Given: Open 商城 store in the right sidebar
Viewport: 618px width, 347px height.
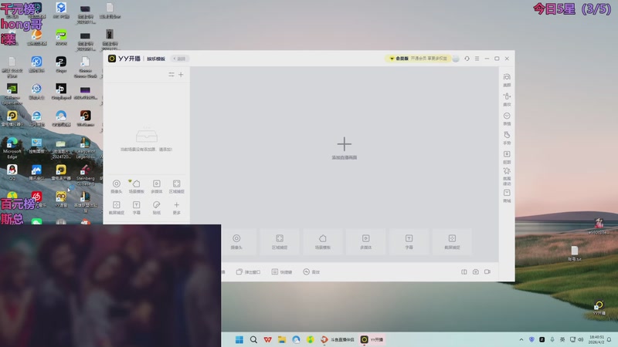Looking at the screenshot, I should tap(507, 196).
